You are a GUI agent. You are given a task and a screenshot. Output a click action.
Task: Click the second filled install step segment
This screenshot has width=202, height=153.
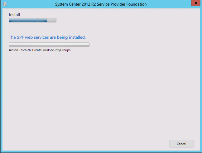23,21
